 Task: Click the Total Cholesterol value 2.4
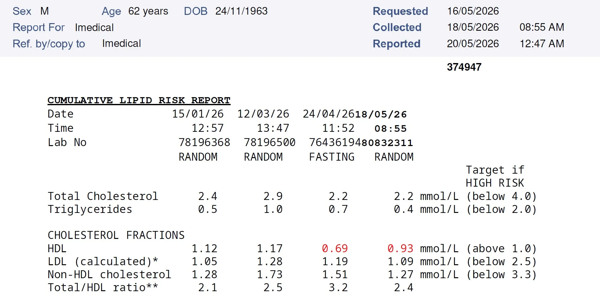[208, 196]
